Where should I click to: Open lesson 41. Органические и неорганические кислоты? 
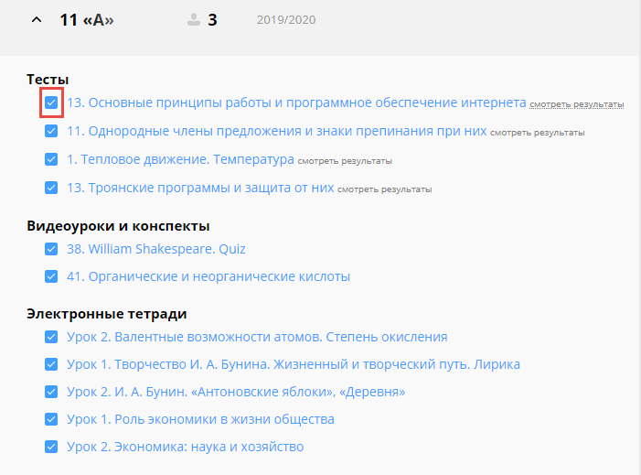click(208, 276)
